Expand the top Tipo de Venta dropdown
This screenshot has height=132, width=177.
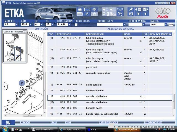tap(144, 24)
